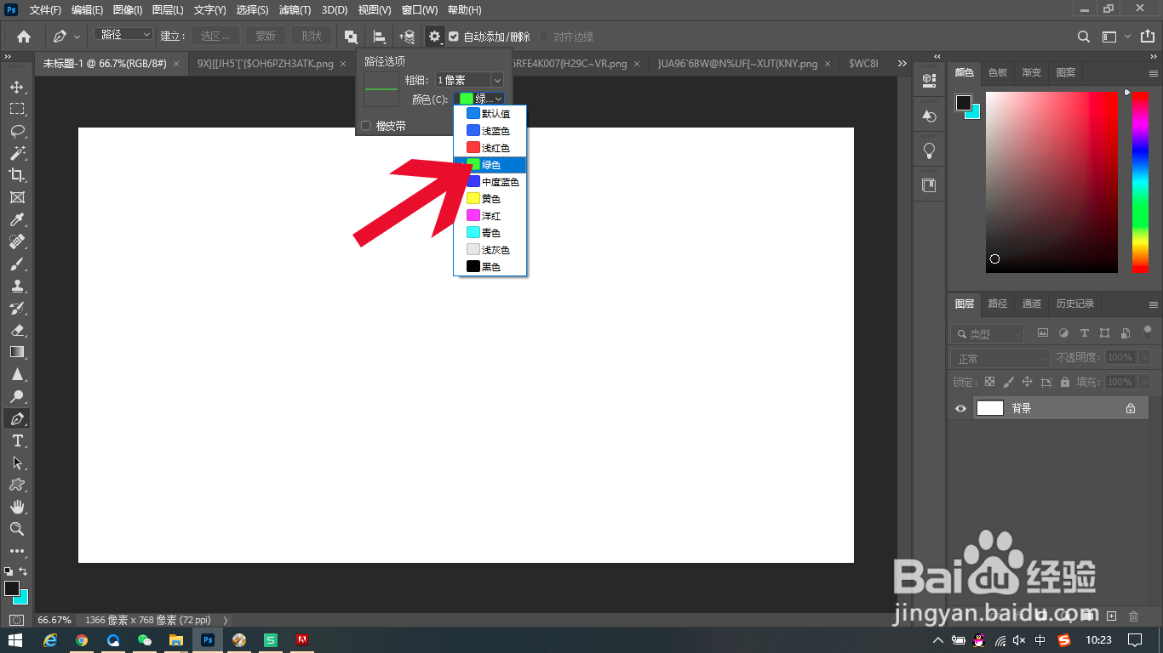Select the Zoom magnifier tool
Screen dimensions: 1163x653
(x=16, y=529)
